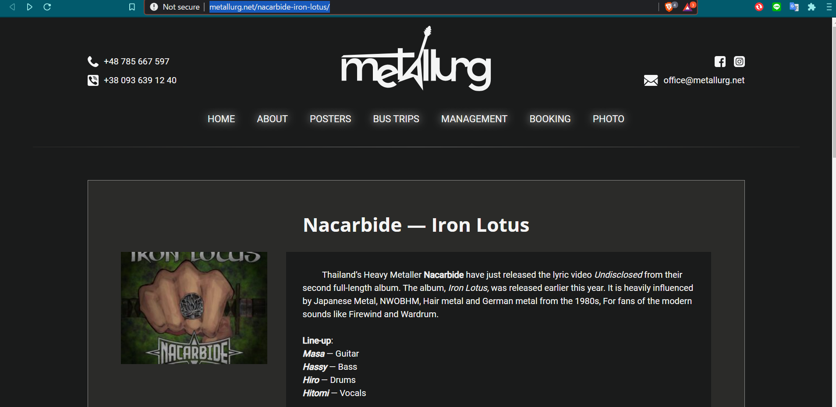Open the PHOTO navigation item
The image size is (836, 407).
(x=608, y=119)
